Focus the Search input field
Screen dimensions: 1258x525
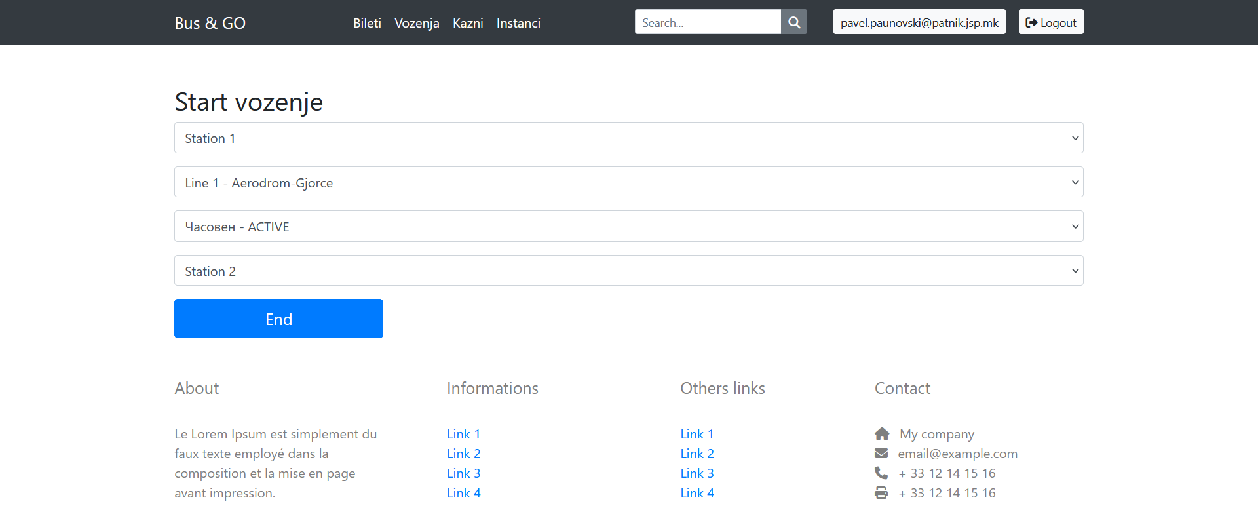[x=708, y=22]
